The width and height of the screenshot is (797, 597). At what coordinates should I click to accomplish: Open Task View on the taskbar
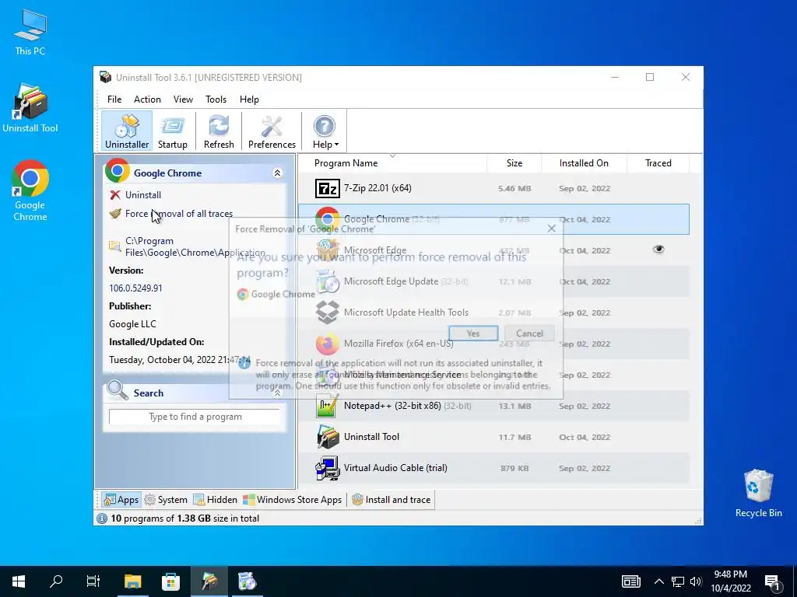click(x=93, y=581)
